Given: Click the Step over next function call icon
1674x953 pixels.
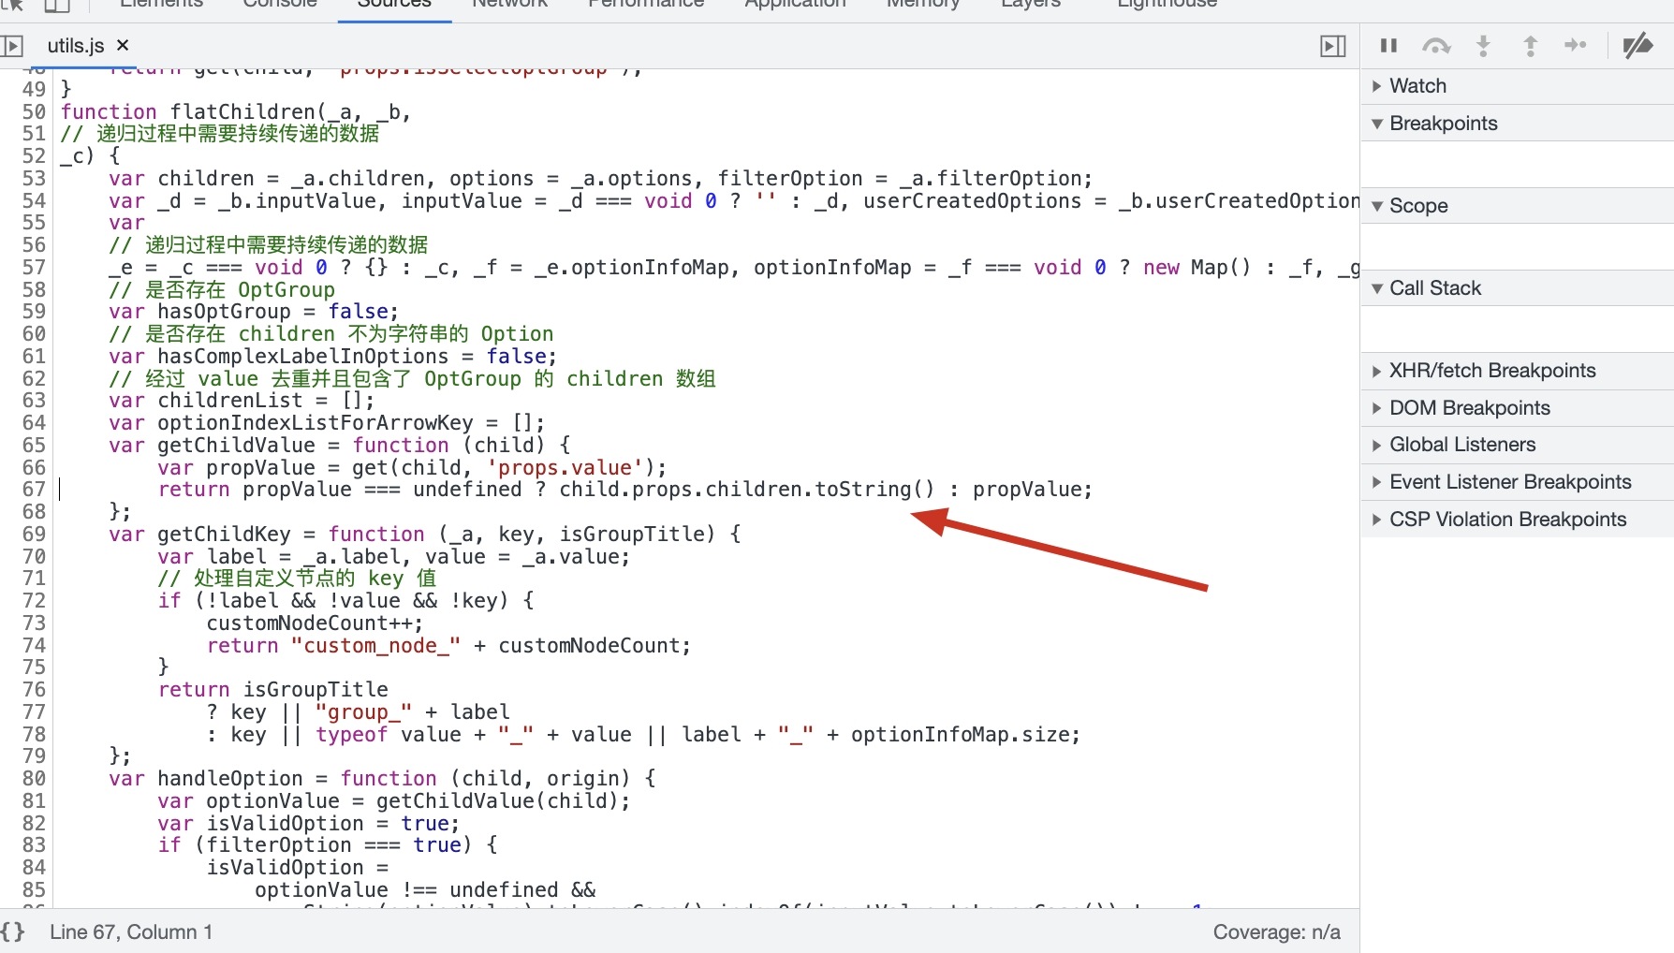Looking at the screenshot, I should coord(1435,45).
